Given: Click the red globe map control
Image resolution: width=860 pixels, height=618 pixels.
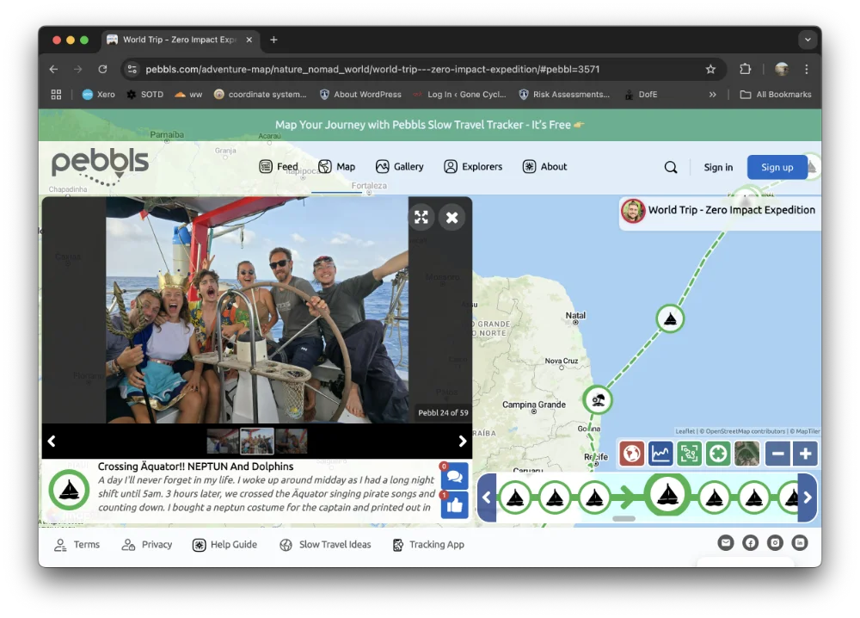Looking at the screenshot, I should (632, 454).
